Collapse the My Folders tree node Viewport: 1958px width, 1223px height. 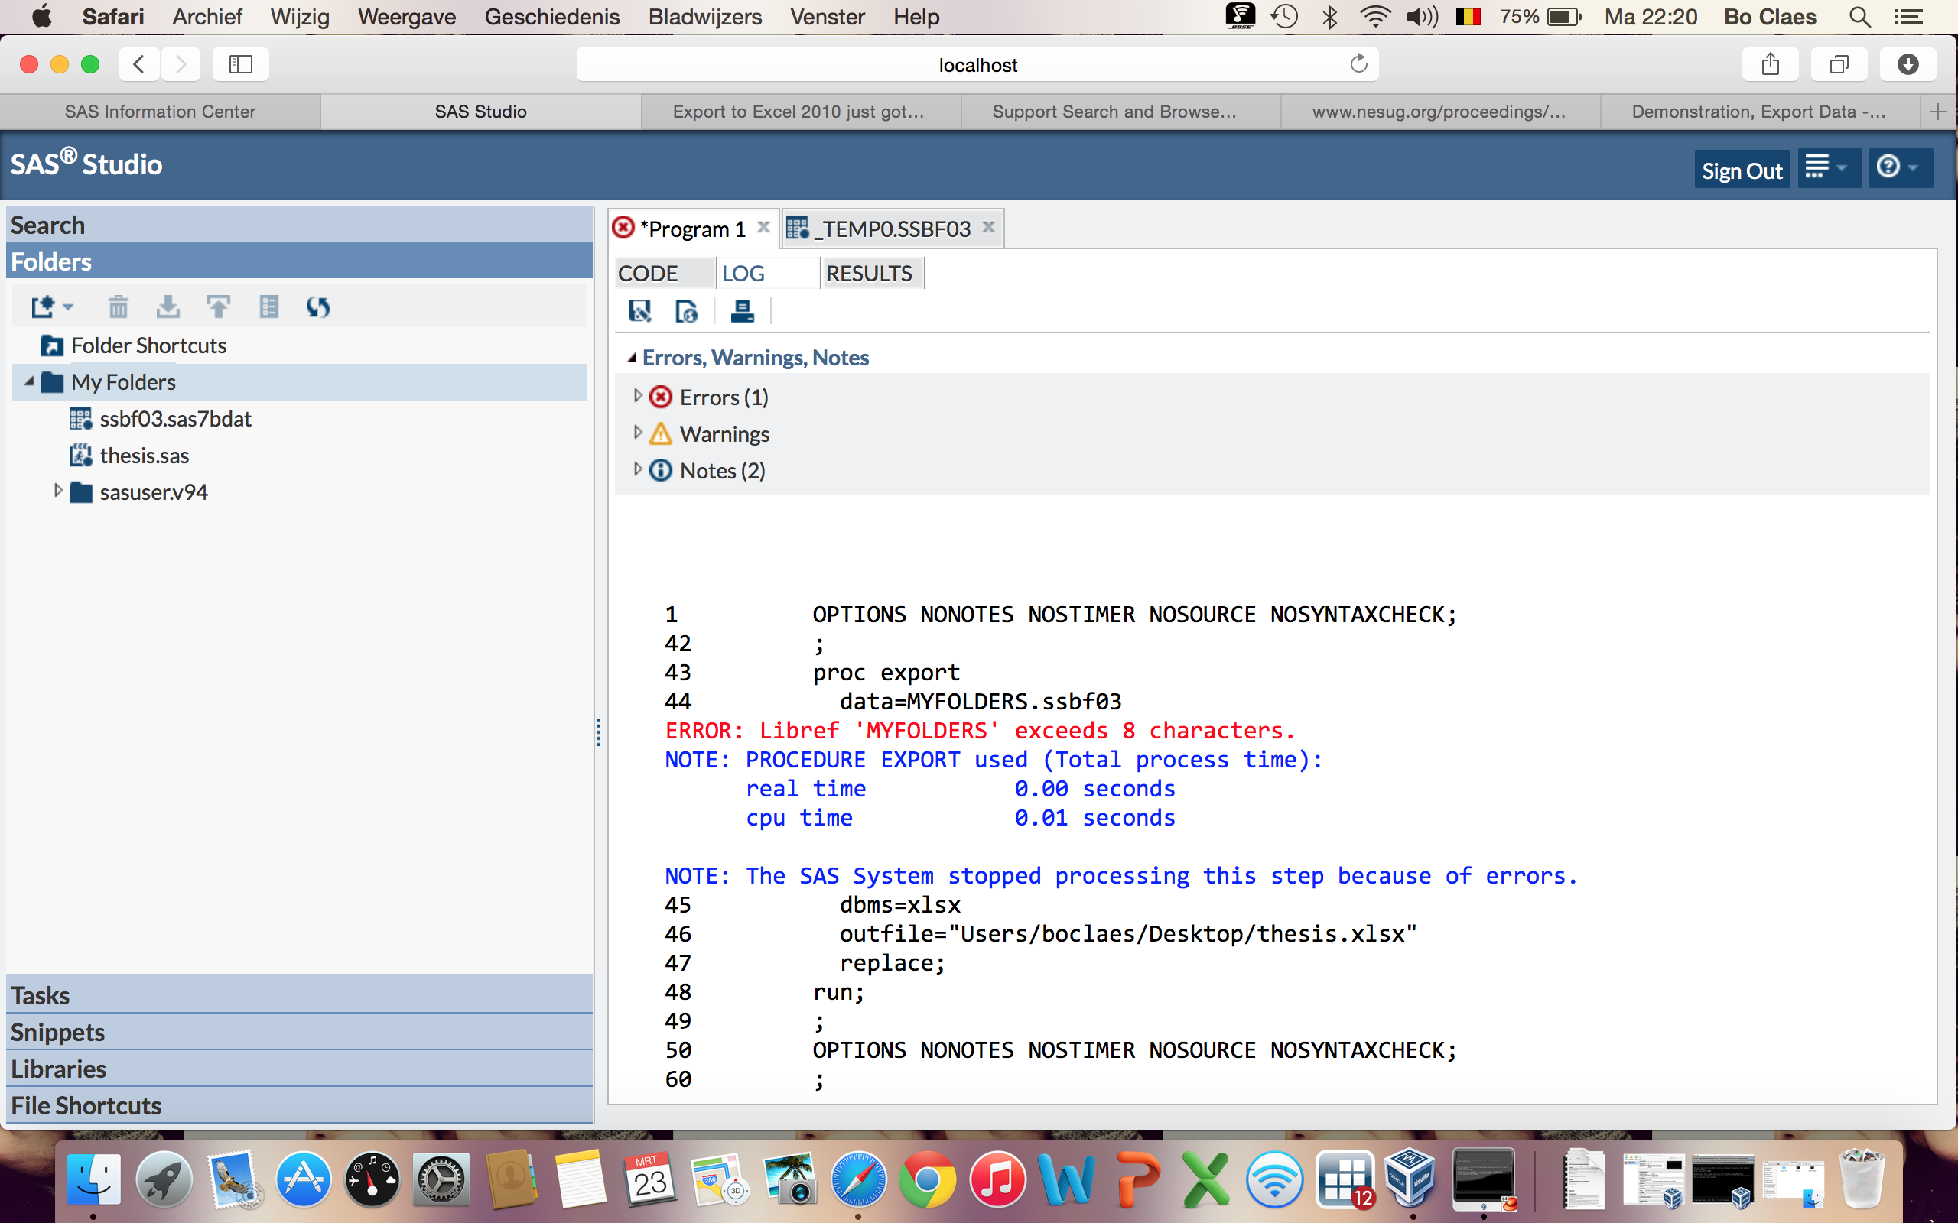click(29, 381)
